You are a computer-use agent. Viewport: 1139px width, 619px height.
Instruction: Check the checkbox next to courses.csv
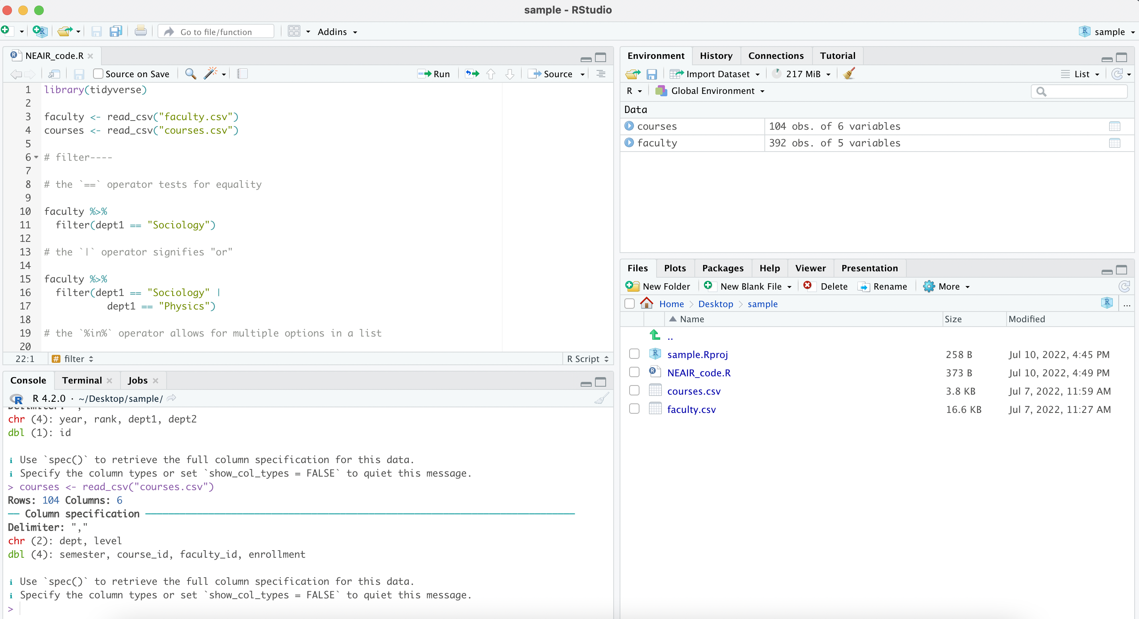click(x=634, y=390)
